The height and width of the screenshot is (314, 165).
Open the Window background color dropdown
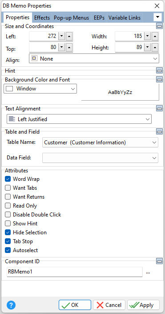[x=40, y=89]
